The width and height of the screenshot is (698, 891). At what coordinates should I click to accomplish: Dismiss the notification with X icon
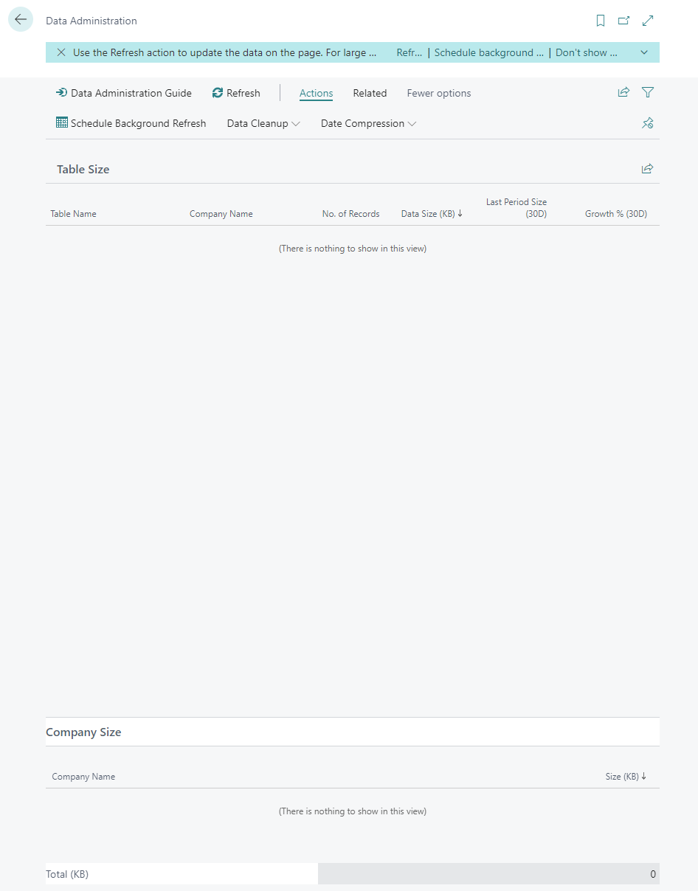[61, 52]
